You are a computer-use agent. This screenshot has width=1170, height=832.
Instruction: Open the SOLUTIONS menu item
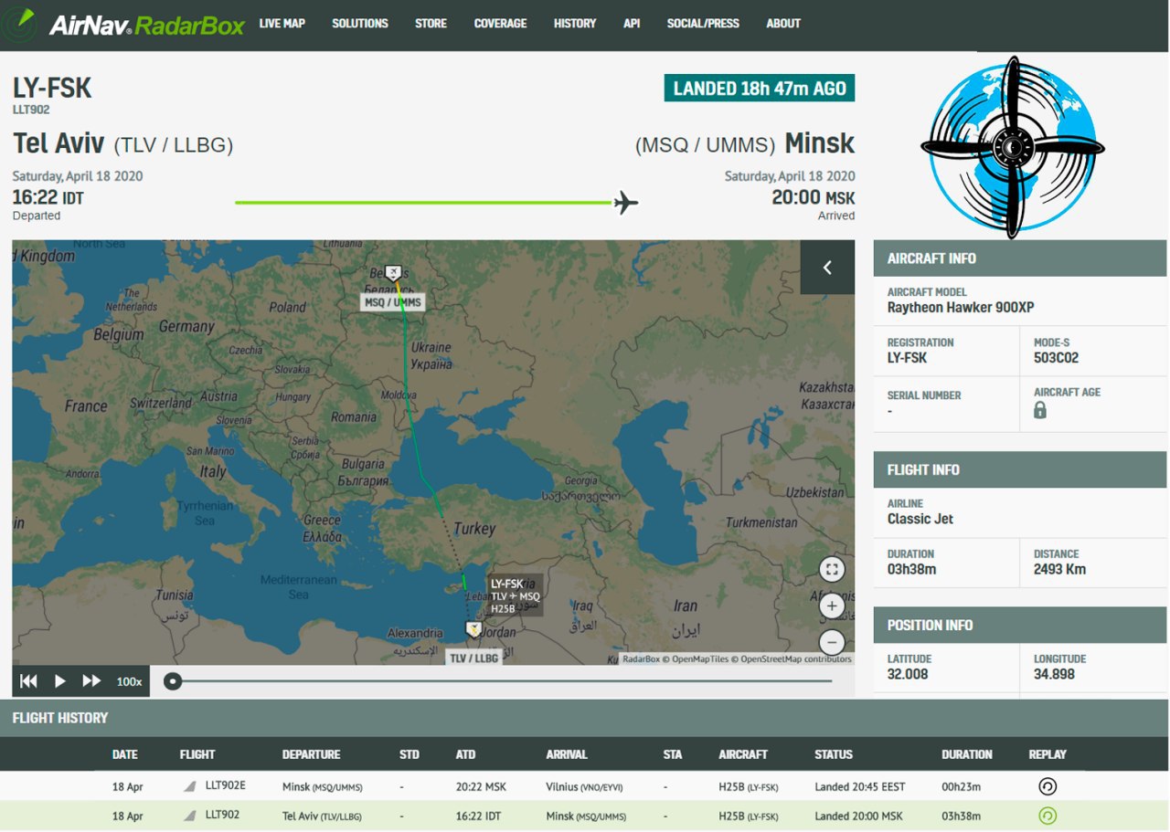tap(360, 24)
